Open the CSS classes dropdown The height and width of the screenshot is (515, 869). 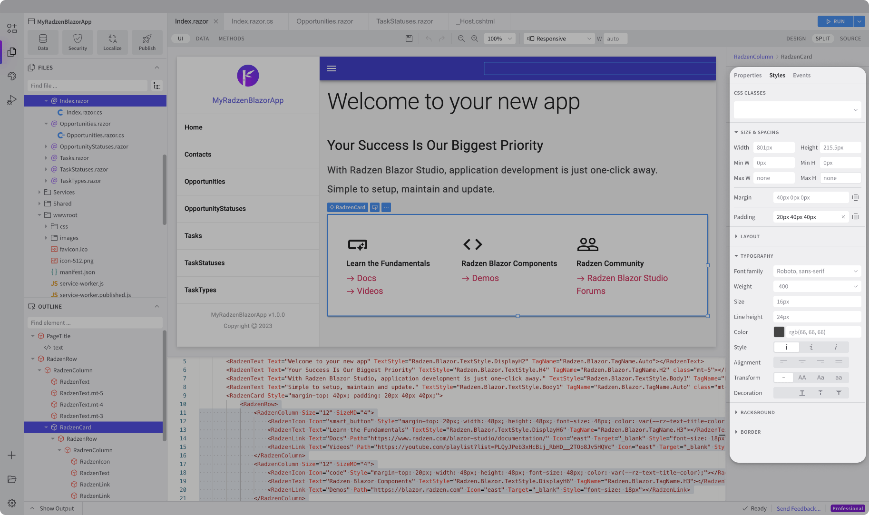coord(798,110)
